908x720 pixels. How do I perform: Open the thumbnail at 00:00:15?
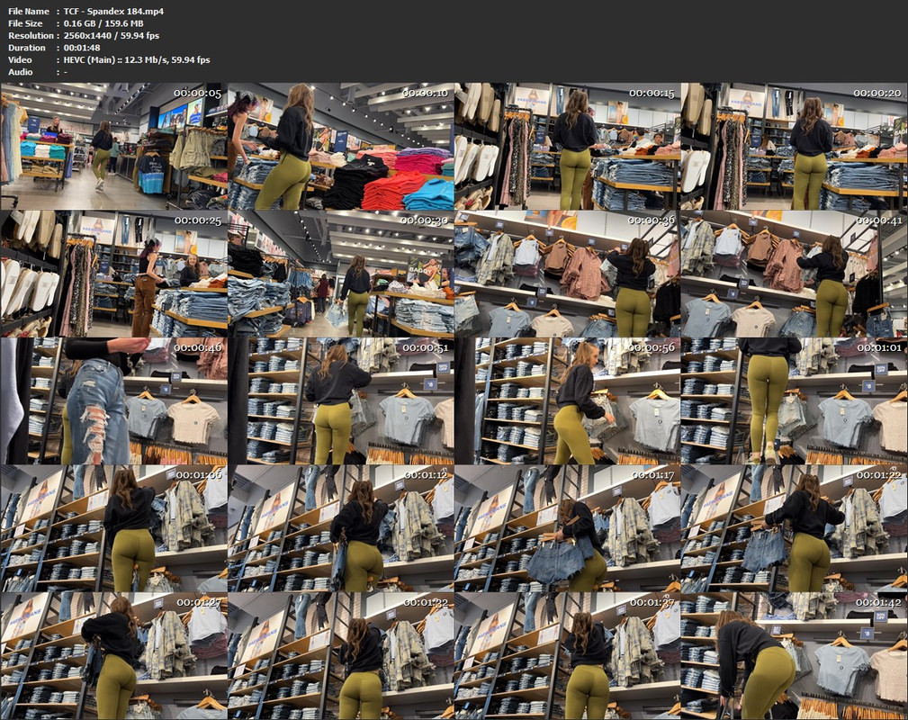(x=567, y=147)
